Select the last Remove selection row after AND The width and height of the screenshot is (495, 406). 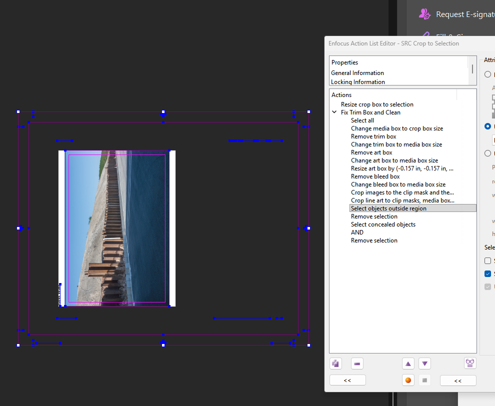click(x=374, y=240)
